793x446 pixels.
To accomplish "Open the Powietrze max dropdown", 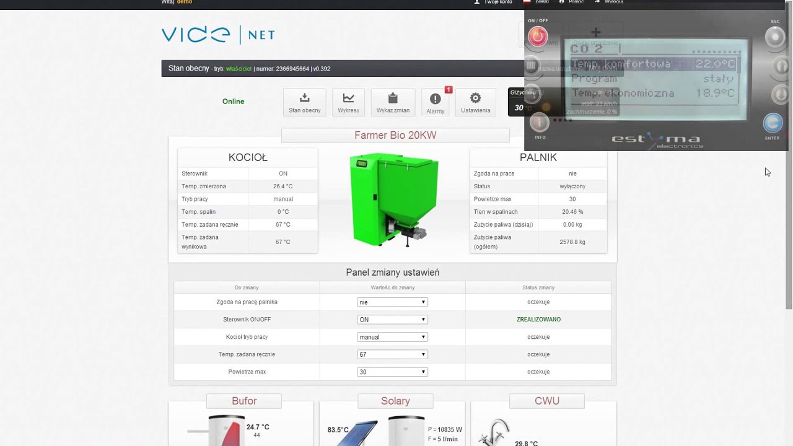I will click(x=392, y=372).
